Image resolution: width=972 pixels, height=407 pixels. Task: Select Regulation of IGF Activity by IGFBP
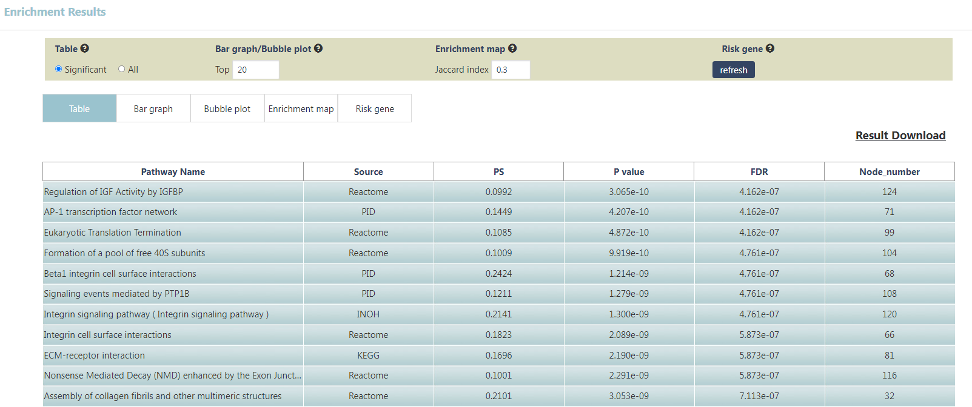[113, 192]
